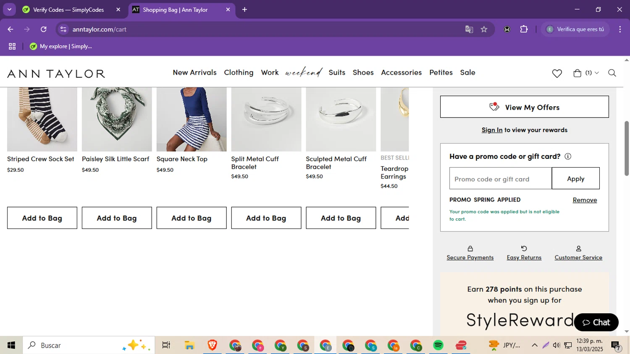Open the Suits menu
Screen dimensions: 630x354
coord(337,73)
